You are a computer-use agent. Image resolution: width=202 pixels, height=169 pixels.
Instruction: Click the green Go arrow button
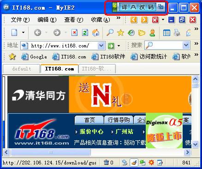(111, 46)
